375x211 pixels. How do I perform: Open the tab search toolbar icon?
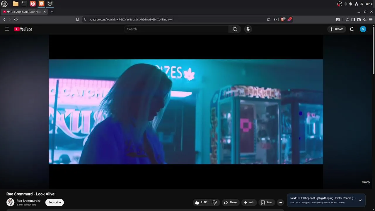tap(338, 20)
